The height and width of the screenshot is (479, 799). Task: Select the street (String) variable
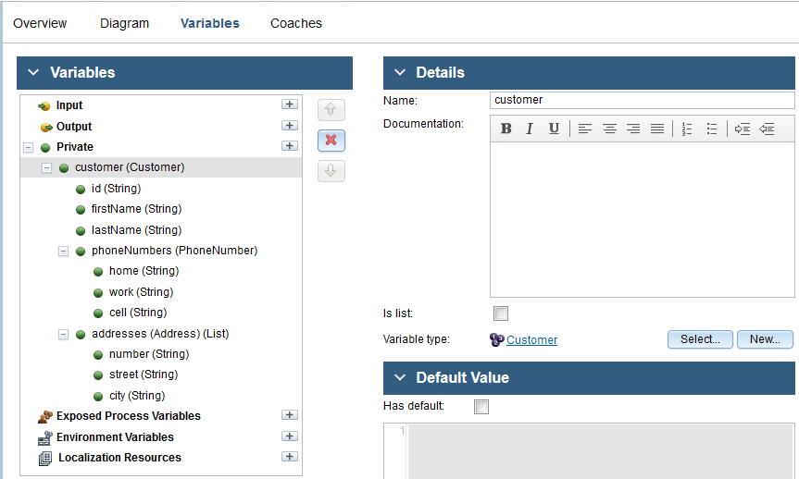(144, 375)
